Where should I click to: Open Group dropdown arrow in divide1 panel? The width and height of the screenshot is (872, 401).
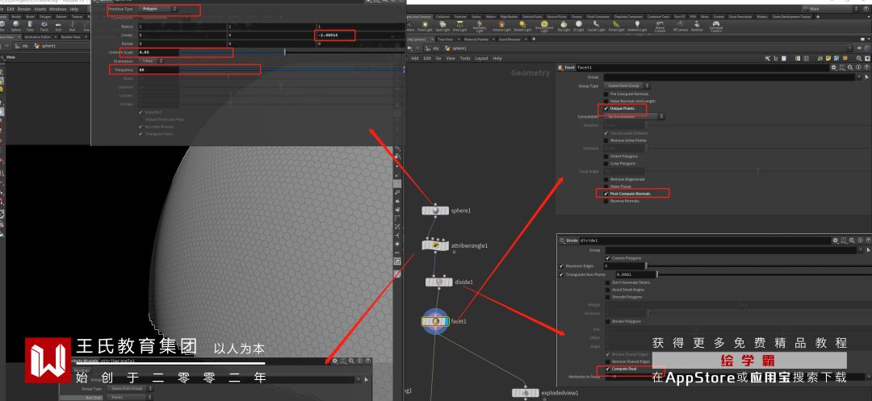[x=861, y=249]
